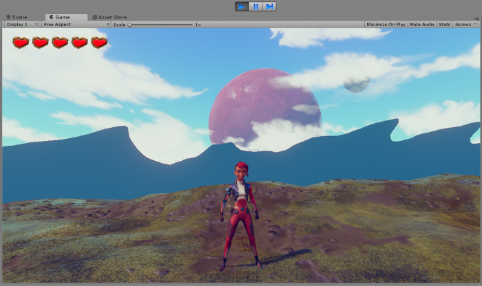The height and width of the screenshot is (286, 482).
Task: Toggle Maximize On Play
Action: tap(386, 24)
